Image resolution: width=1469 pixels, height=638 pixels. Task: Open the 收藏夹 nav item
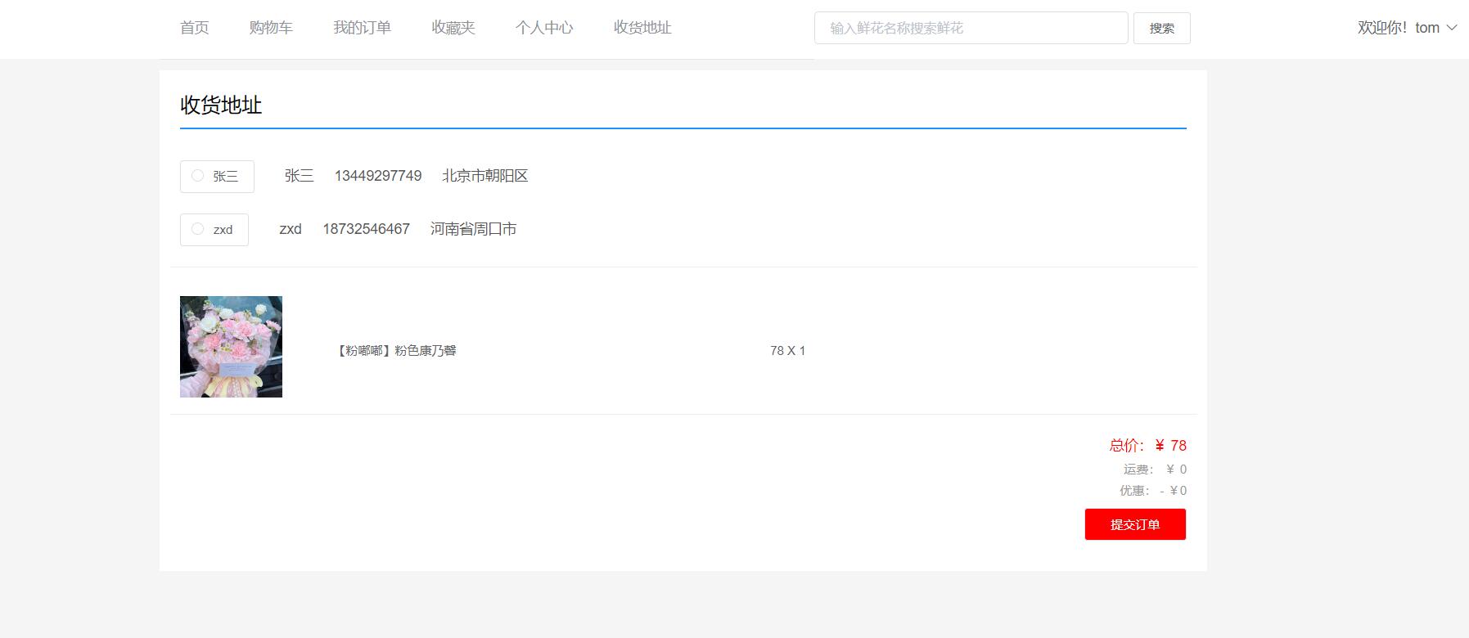point(453,28)
